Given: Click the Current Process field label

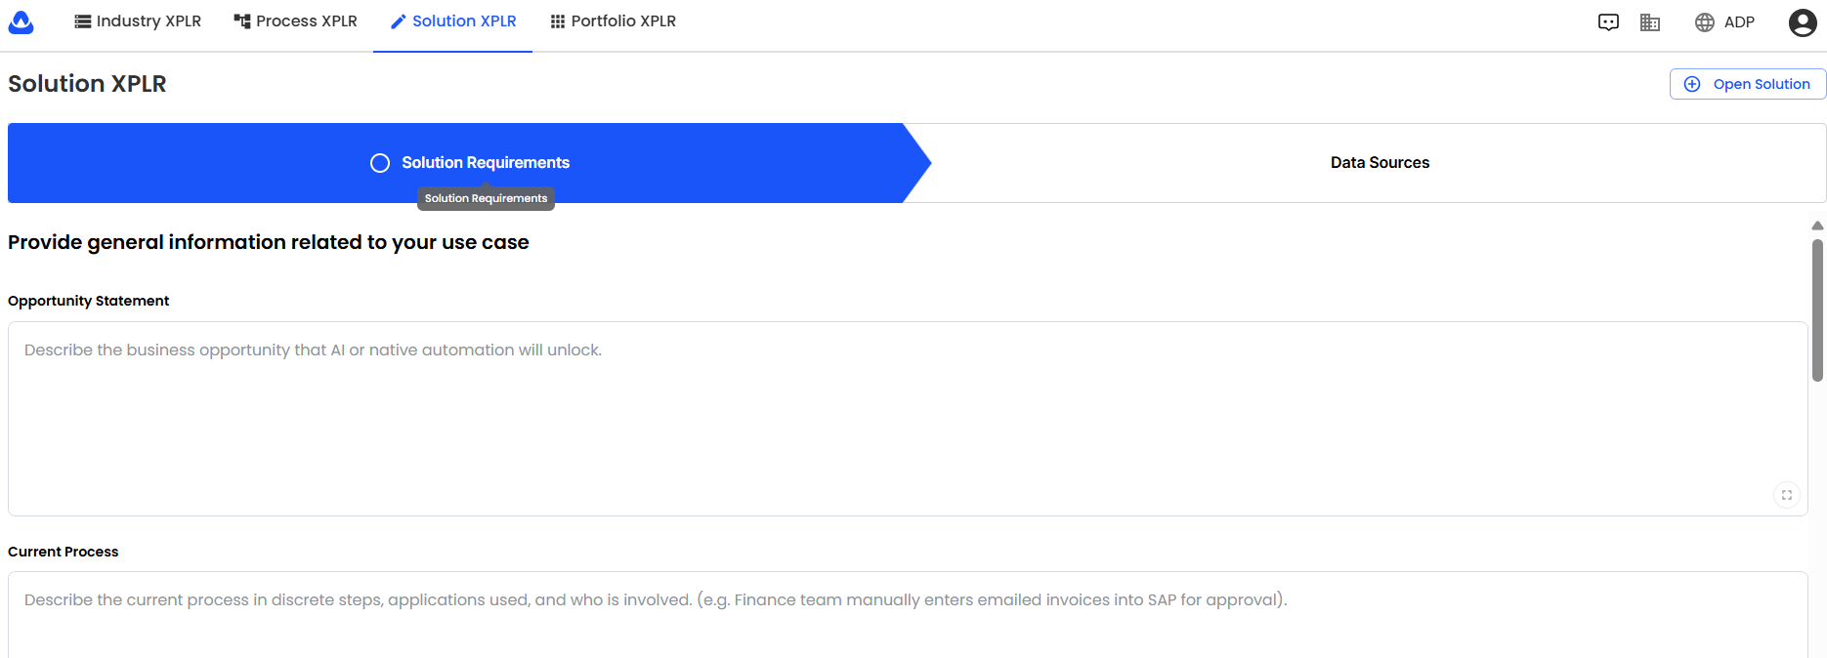Looking at the screenshot, I should pyautogui.click(x=64, y=552).
